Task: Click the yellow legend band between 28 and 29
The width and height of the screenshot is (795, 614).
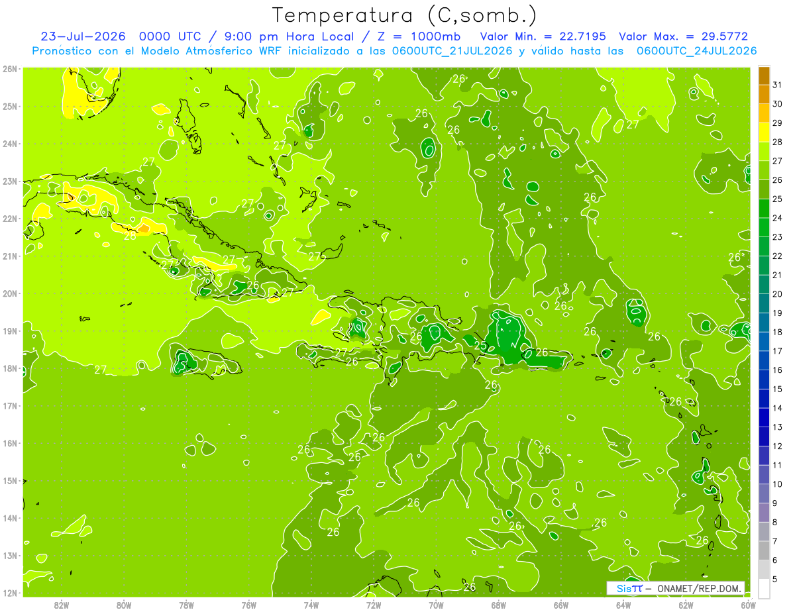Action: click(764, 132)
